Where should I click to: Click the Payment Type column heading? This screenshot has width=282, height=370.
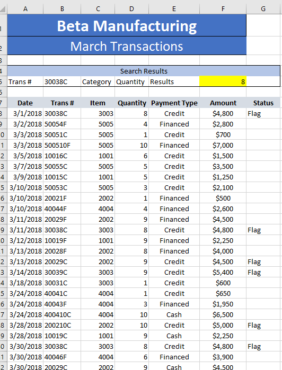point(174,103)
